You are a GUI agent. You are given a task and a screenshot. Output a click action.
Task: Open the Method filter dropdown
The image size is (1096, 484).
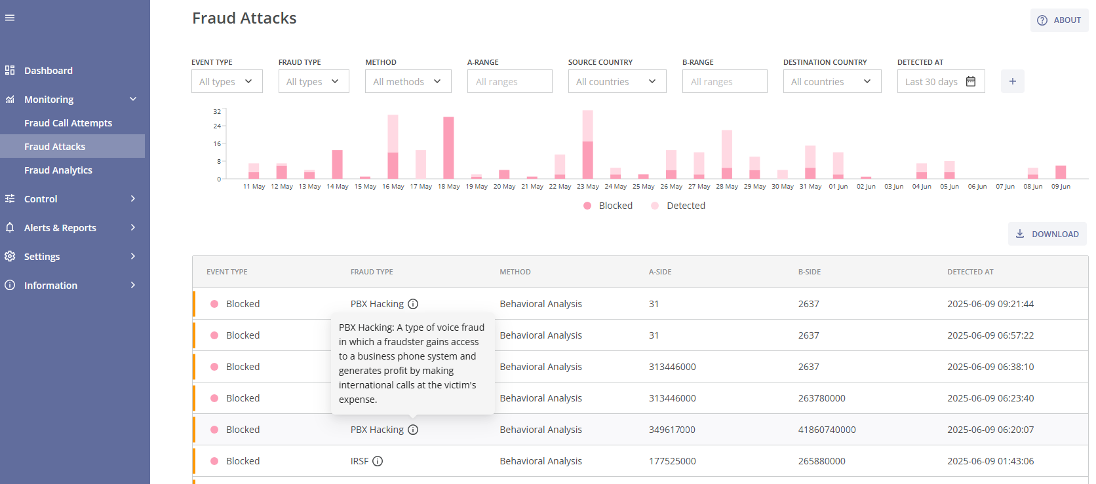408,81
